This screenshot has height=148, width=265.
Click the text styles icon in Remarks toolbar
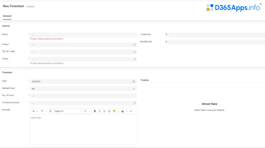click(33, 111)
